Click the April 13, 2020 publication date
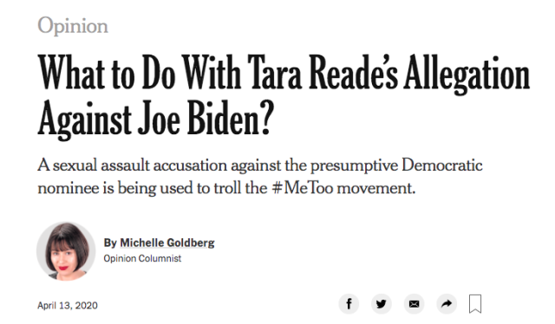 tap(68, 305)
